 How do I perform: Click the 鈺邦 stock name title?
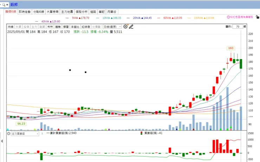coord(14,5)
